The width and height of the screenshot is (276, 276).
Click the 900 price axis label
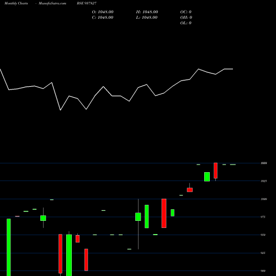(263, 271)
